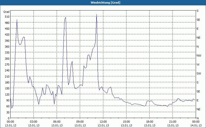Click the 120 tick label

tap(7, 94)
